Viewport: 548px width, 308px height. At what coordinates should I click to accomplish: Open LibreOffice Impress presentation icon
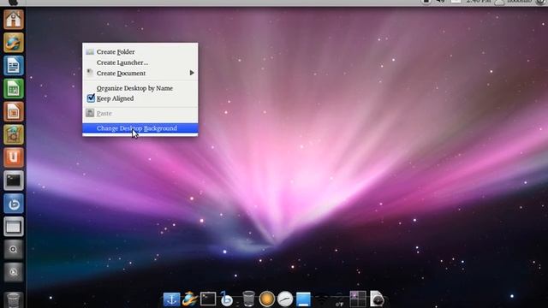click(14, 112)
